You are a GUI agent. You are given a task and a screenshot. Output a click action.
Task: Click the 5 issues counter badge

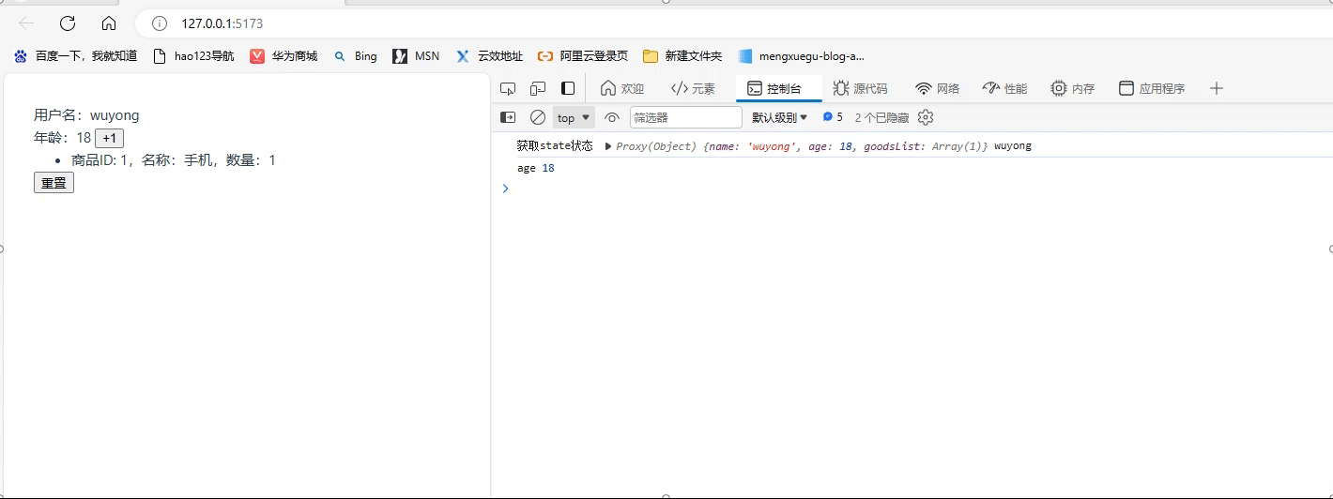(833, 117)
